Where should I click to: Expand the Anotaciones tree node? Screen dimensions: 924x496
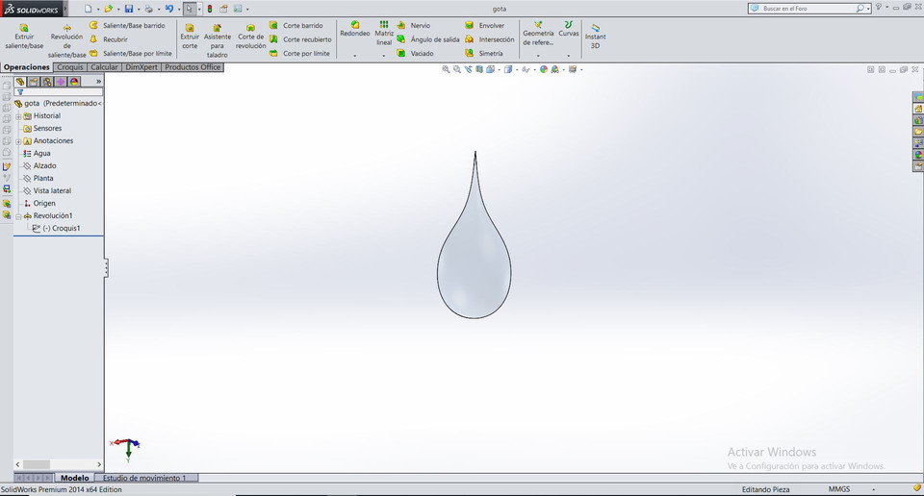point(18,142)
